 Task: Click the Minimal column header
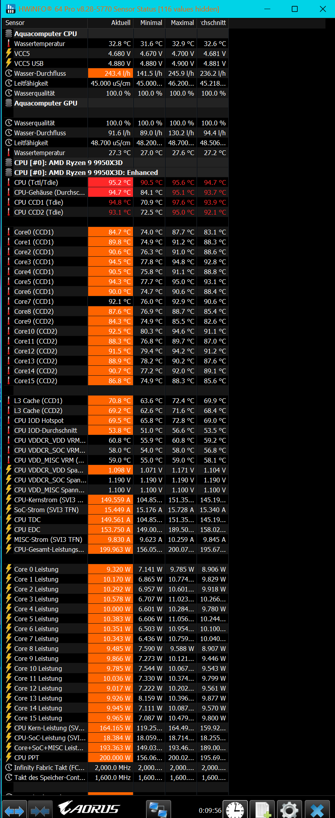149,23
